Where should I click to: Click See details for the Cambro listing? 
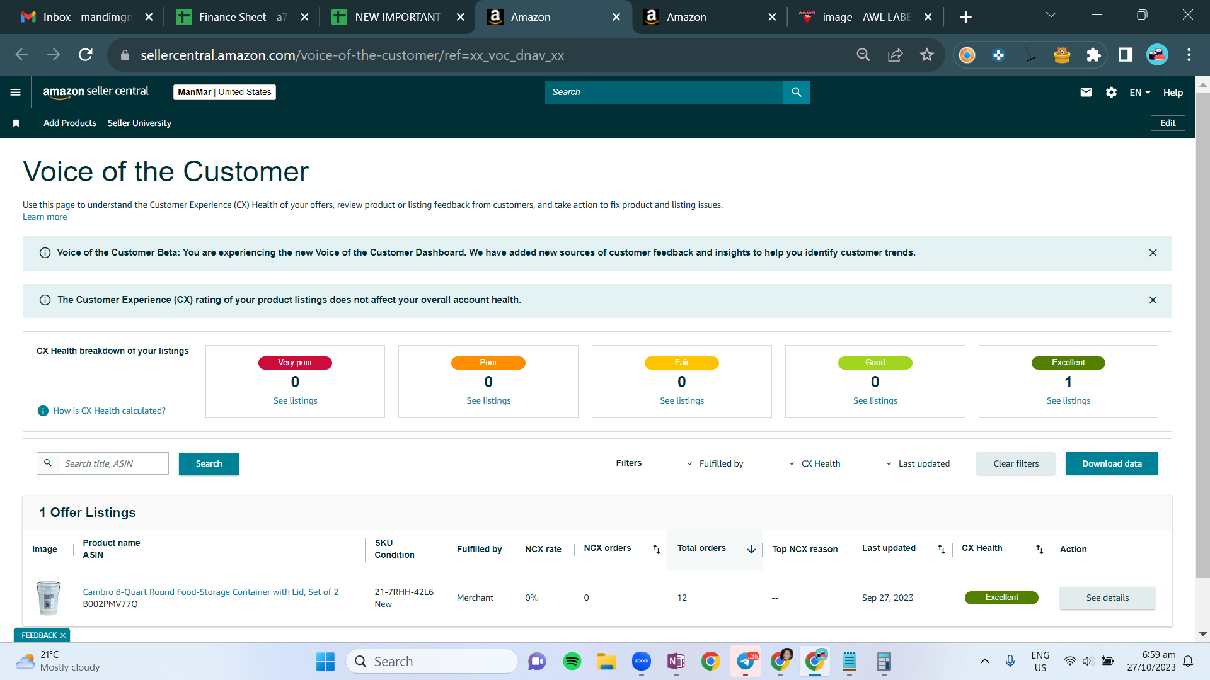(x=1107, y=598)
